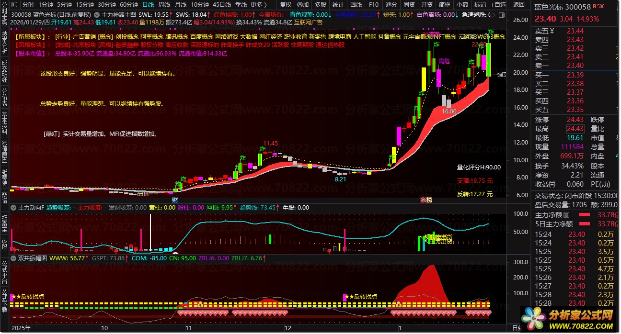621x334 pixels.
Task: Switch to 30分钟 period
Action: [x=106, y=4]
